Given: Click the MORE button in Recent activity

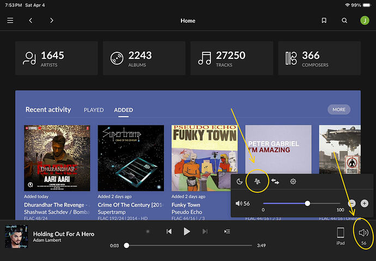Looking at the screenshot, I should (339, 110).
